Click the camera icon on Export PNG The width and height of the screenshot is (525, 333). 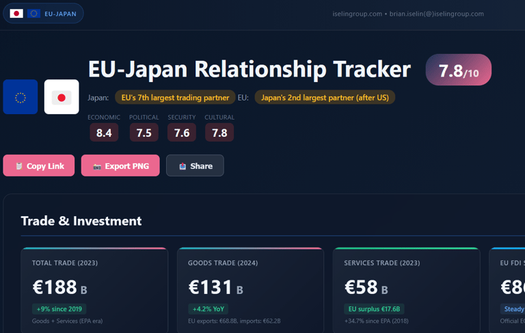click(x=97, y=166)
